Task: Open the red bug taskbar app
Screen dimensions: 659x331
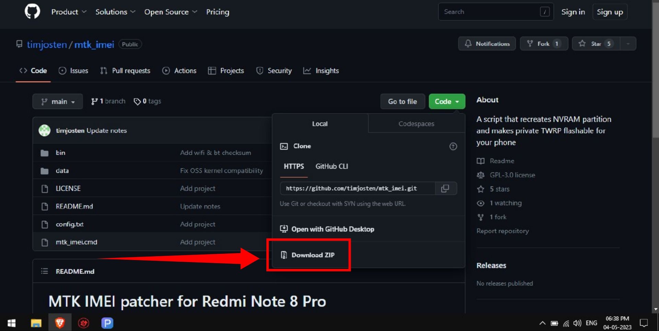Action: [83, 323]
